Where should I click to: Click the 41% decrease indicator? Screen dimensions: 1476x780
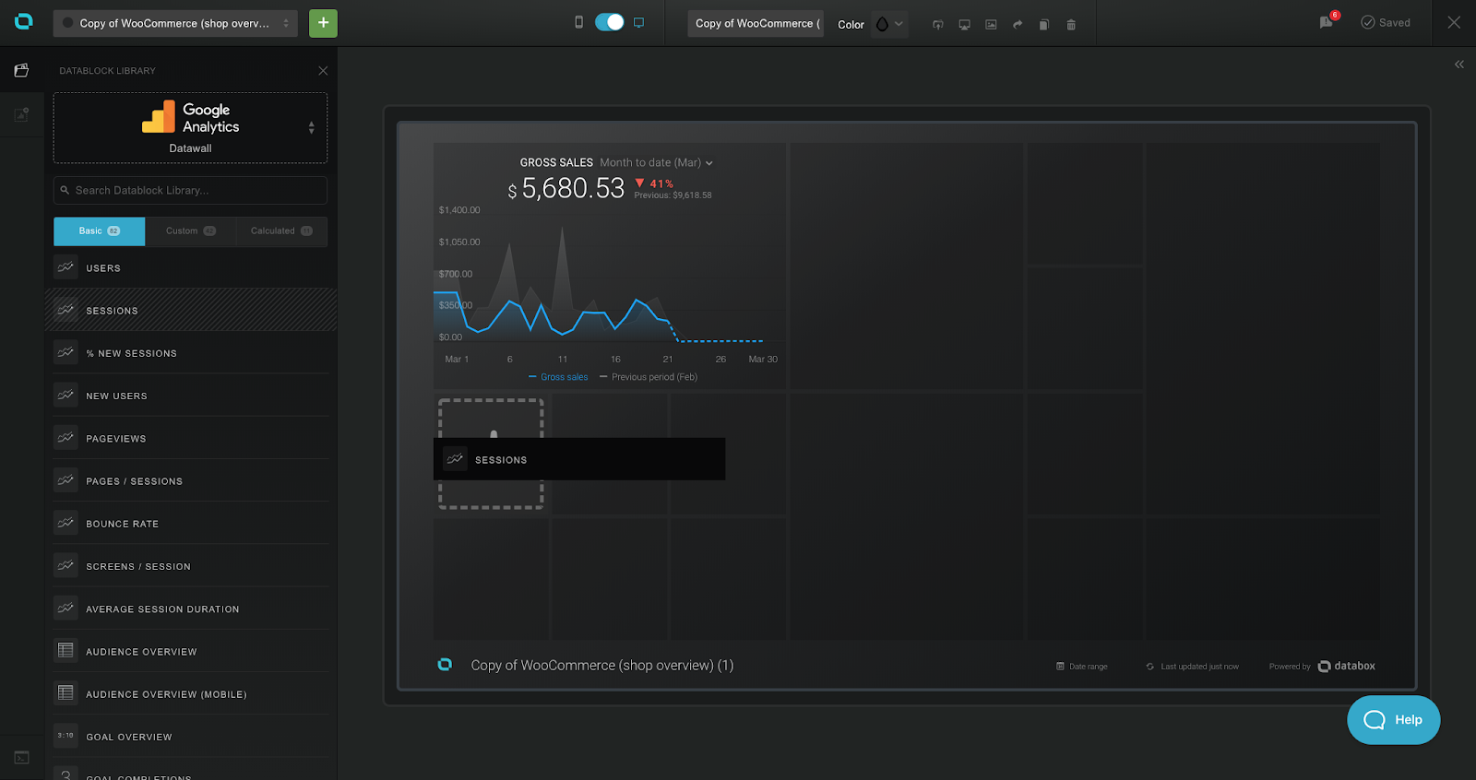654,183
